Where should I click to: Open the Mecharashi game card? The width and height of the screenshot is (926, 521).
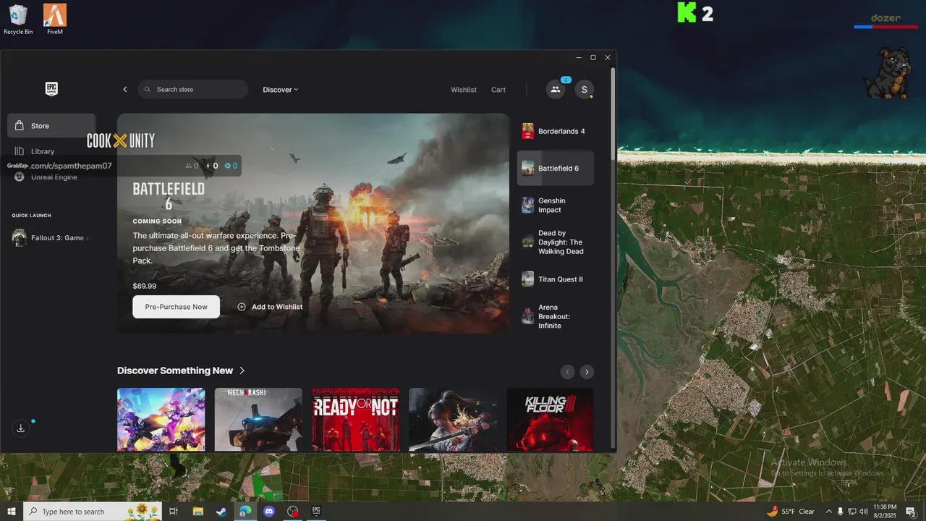click(258, 420)
